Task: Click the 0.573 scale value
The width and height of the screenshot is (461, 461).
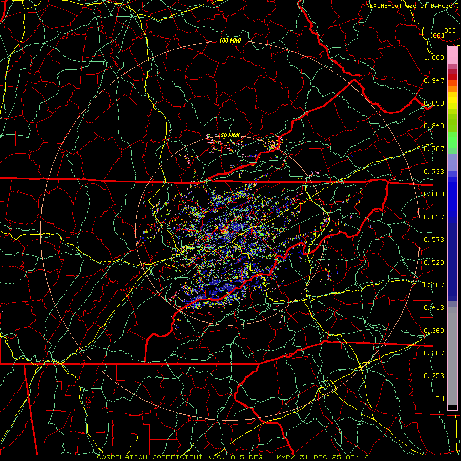Action: click(434, 240)
